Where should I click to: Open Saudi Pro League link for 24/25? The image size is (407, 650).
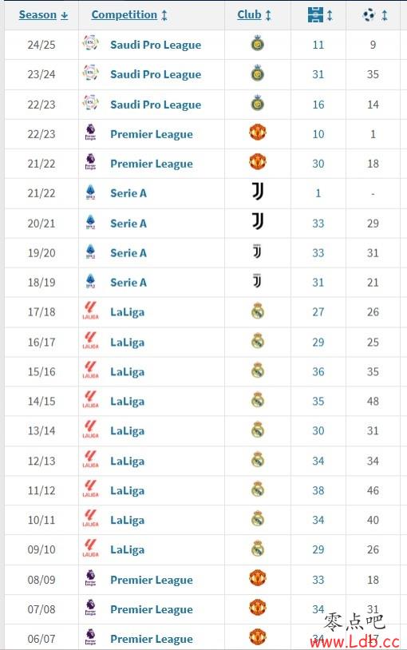pos(156,45)
